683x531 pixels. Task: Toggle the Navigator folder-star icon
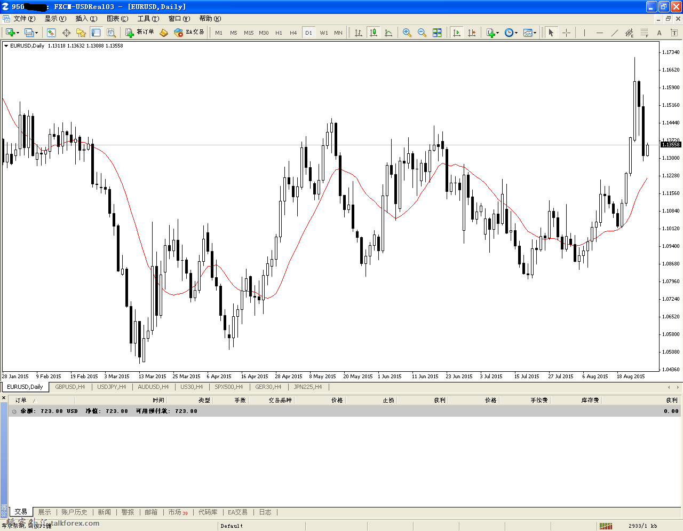(81, 33)
